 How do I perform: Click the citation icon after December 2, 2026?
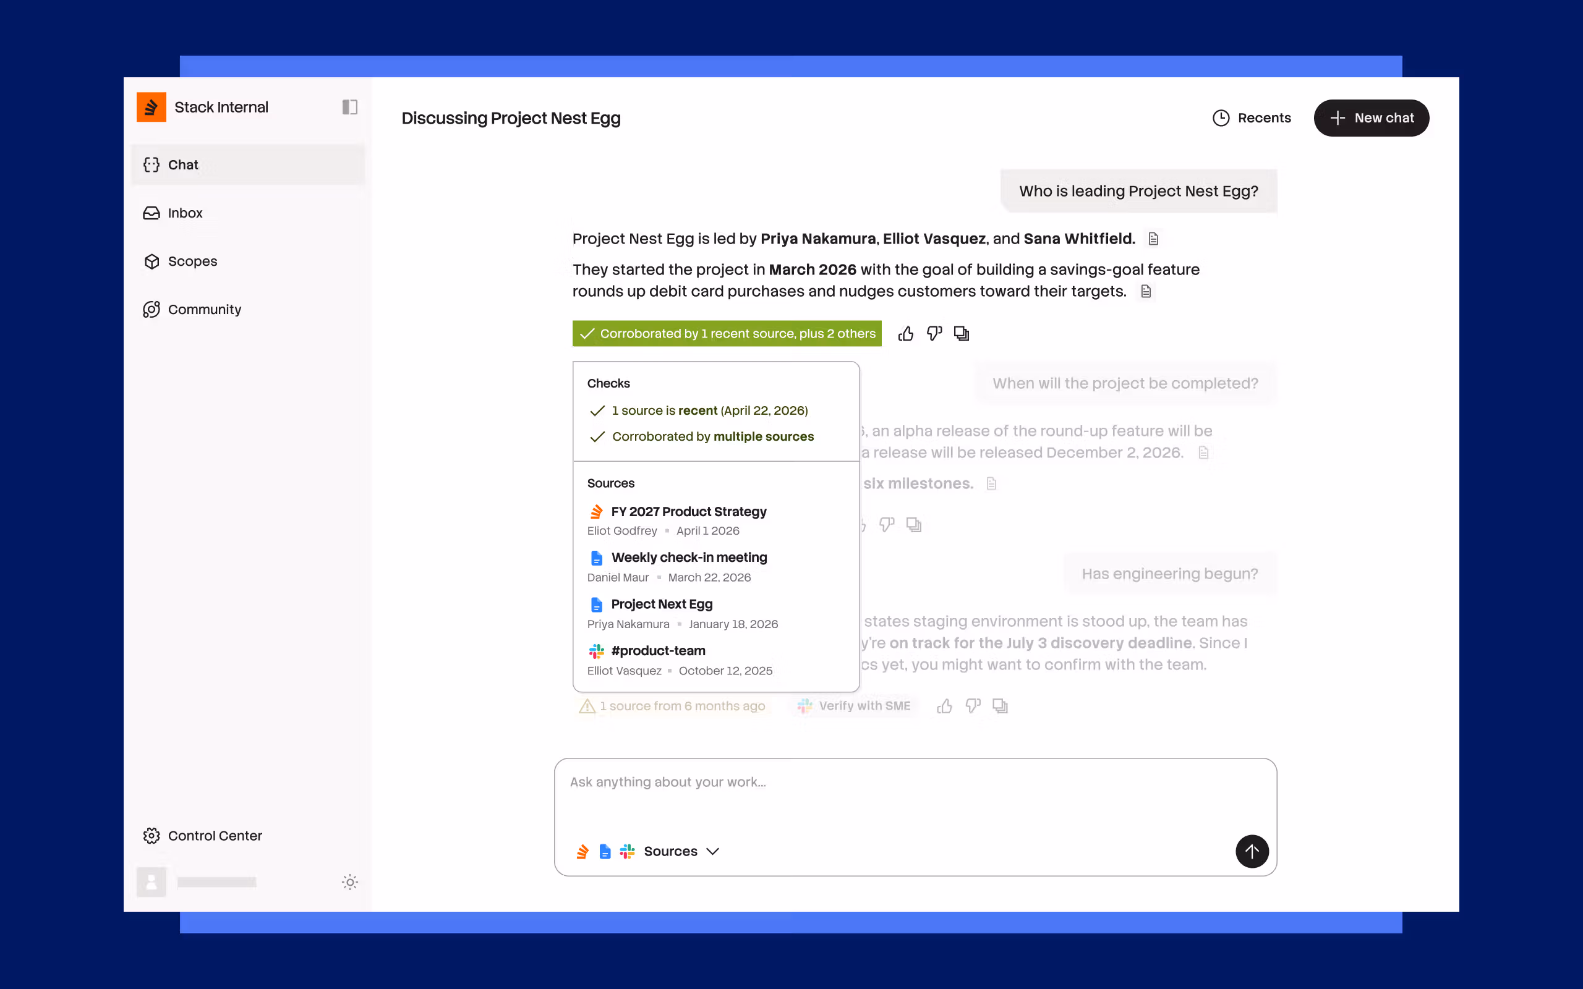1203,452
